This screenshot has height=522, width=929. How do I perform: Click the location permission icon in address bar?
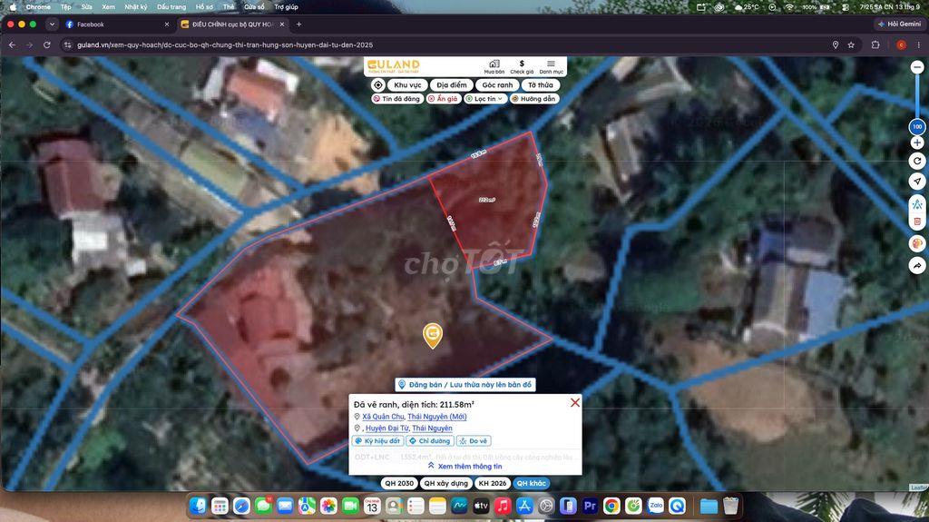(836, 45)
